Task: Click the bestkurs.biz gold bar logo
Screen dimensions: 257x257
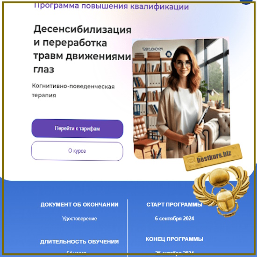Action: click(213, 157)
